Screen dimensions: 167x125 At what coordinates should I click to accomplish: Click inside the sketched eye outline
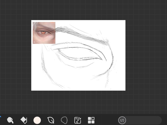click(78, 54)
